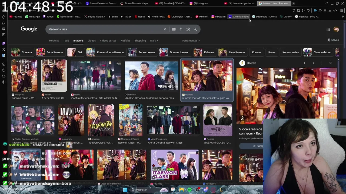Switch to the Tudo results tab
Viewport: 346px width, 194px height.
66,41
